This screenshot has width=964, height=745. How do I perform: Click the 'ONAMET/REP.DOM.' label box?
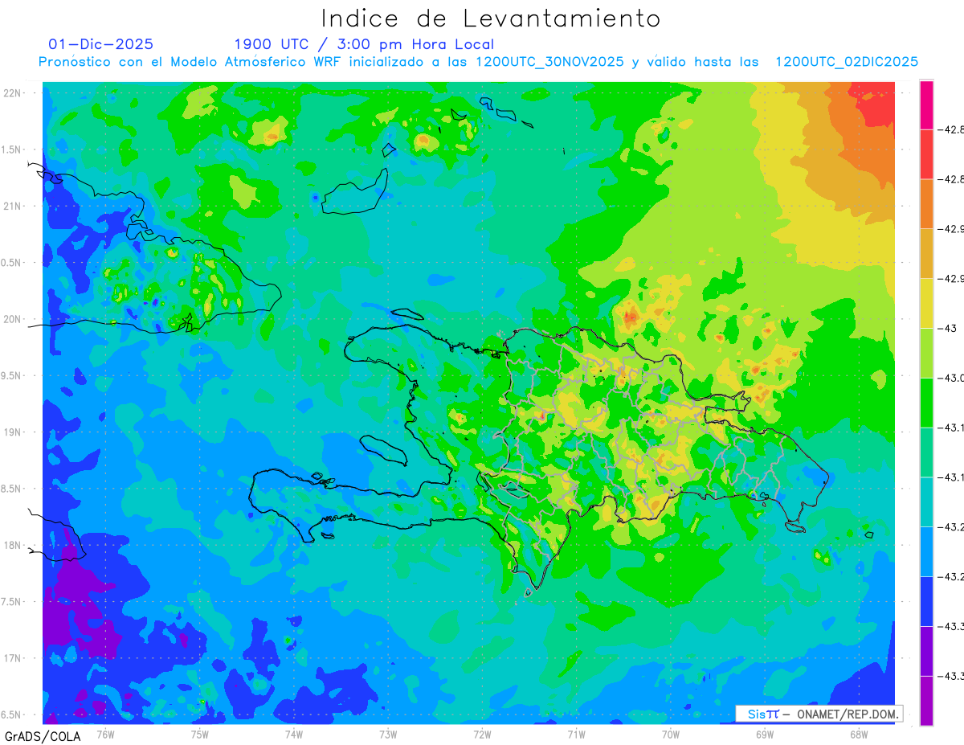click(818, 714)
